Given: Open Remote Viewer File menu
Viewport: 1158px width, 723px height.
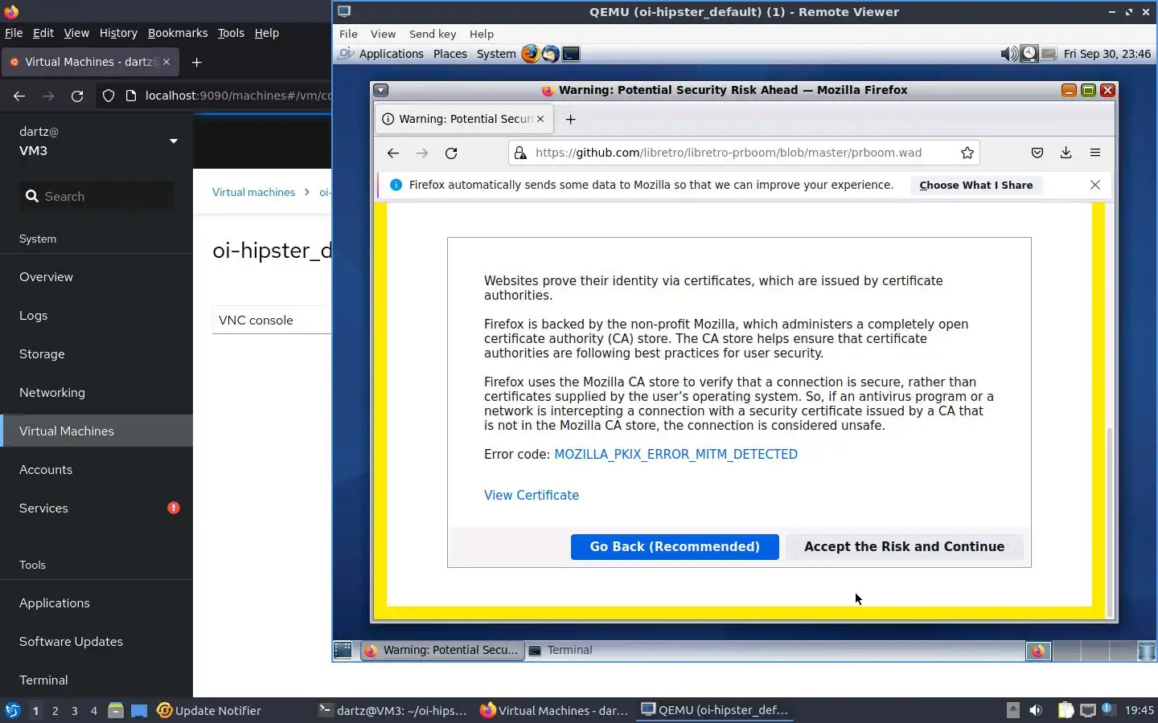Looking at the screenshot, I should [x=348, y=34].
